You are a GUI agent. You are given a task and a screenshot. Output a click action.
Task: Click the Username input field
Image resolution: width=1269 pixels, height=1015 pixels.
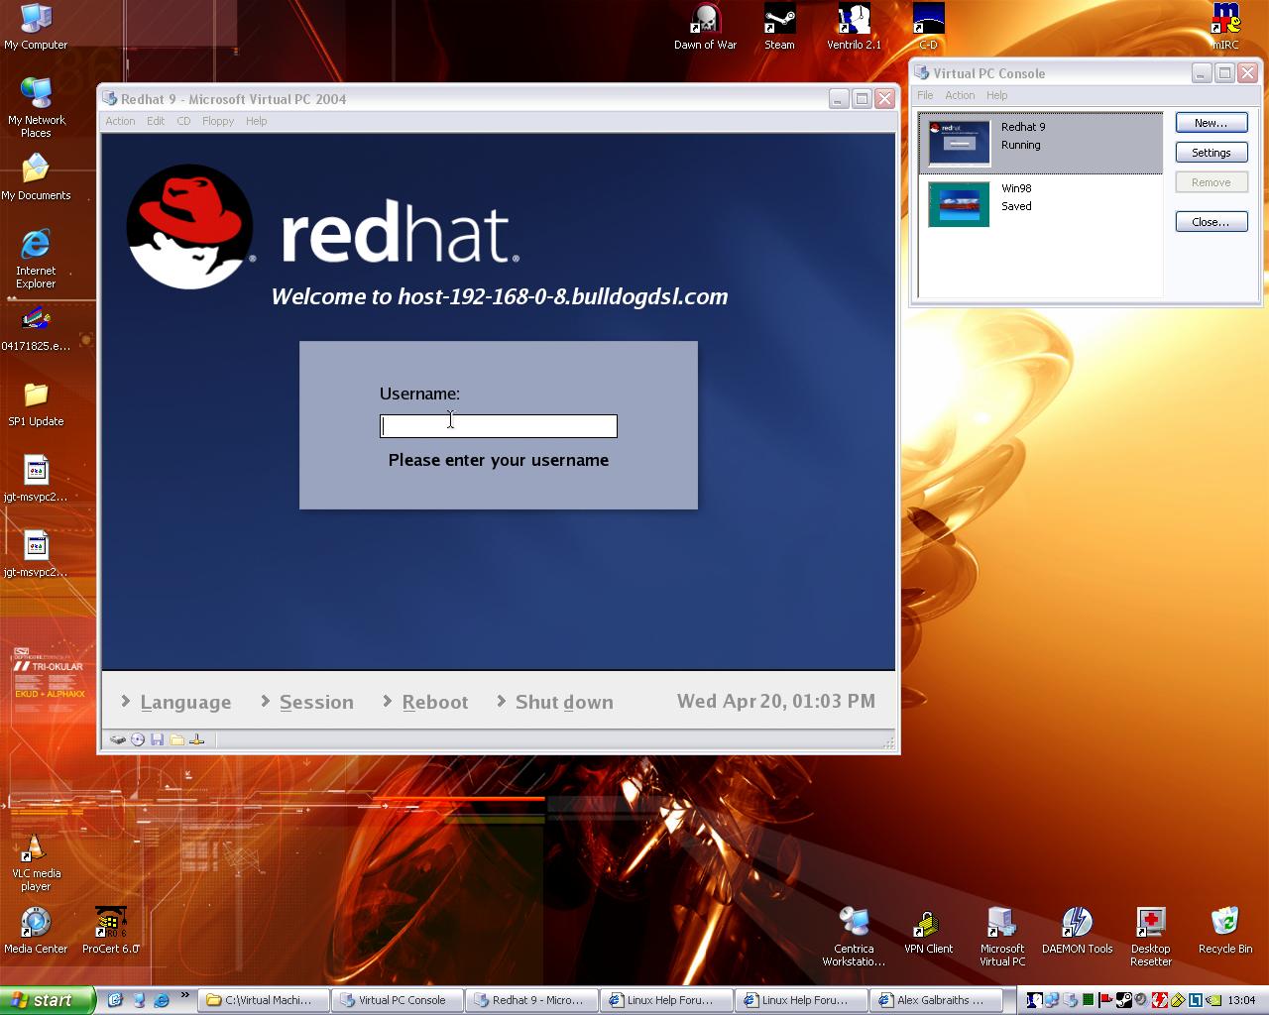point(498,426)
